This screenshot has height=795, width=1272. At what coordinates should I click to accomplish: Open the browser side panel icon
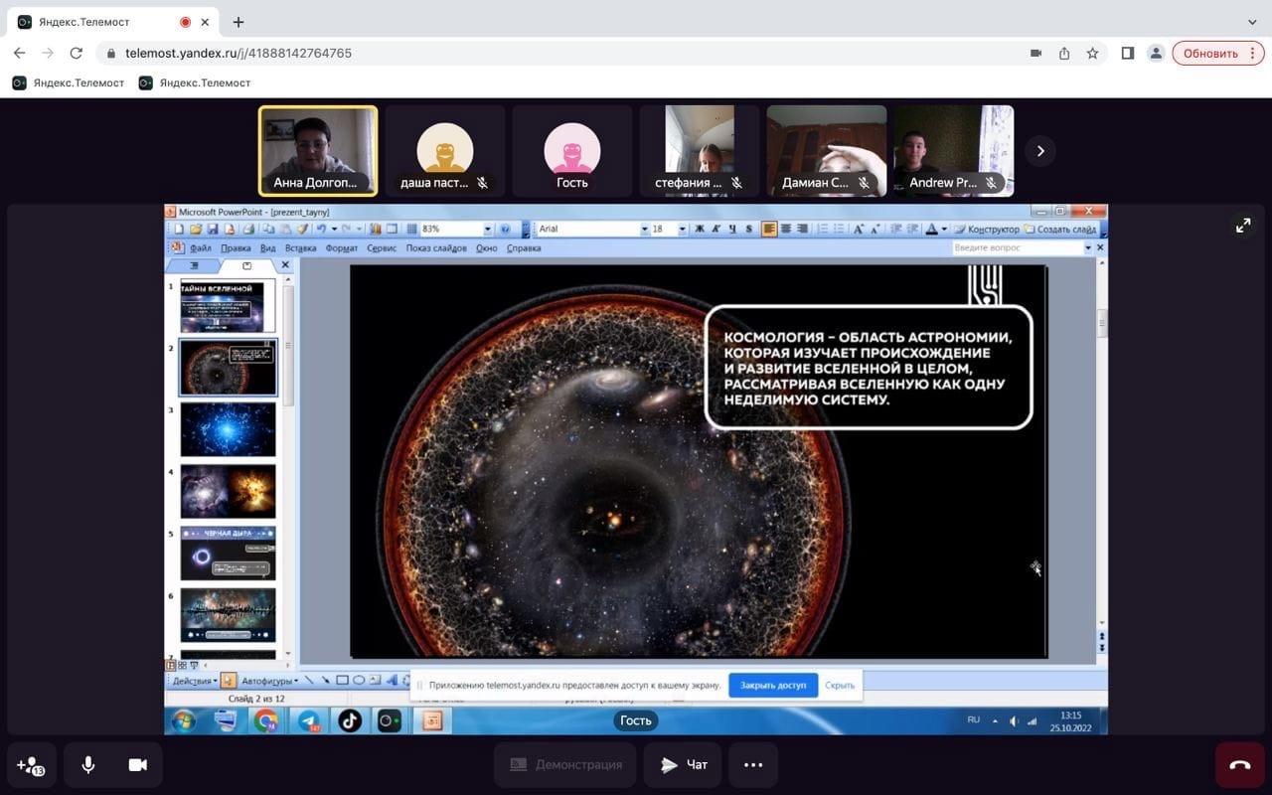click(x=1127, y=53)
